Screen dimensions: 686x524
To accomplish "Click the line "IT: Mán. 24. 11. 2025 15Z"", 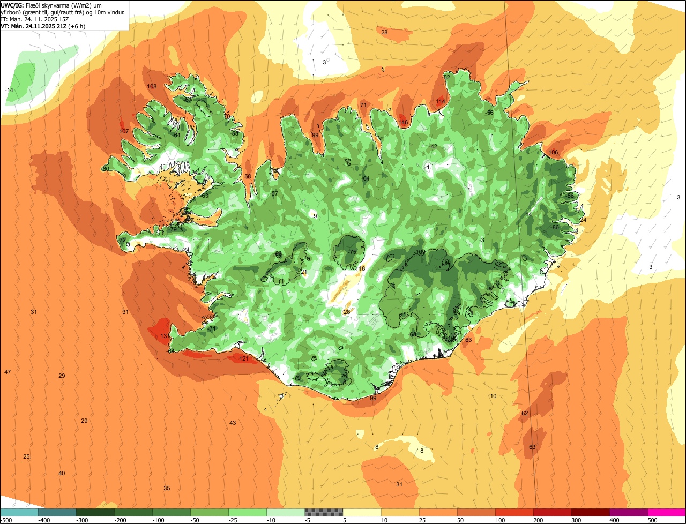I will 35,19.
